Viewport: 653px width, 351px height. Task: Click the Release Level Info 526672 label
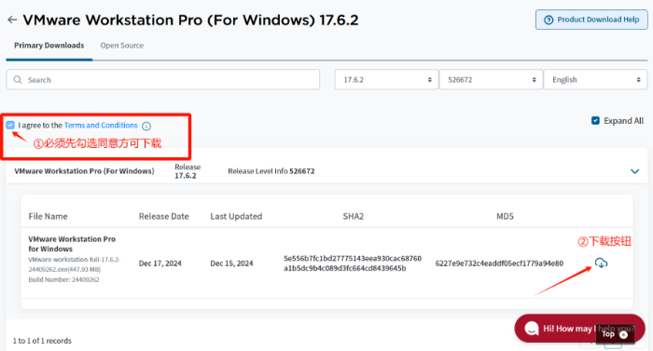(271, 171)
